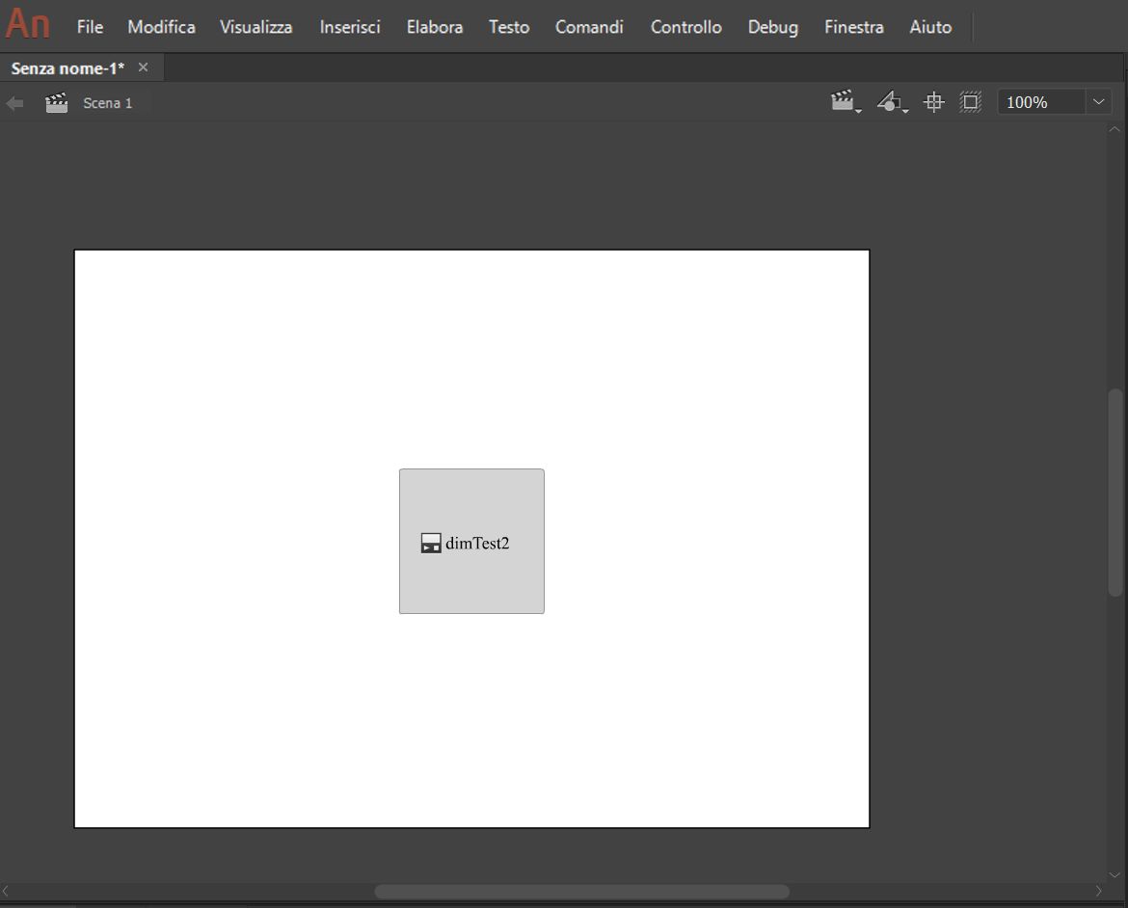Click the small symbol icon inside dimTest2
The image size is (1128, 908).
431,543
